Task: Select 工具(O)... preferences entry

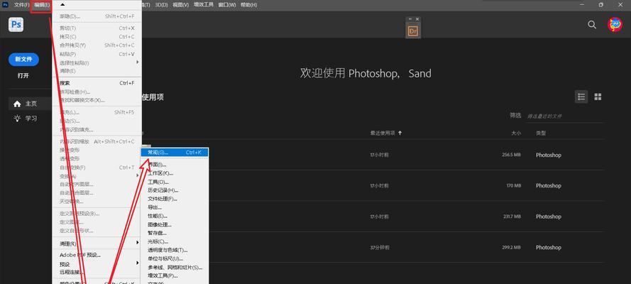Action: [174, 182]
